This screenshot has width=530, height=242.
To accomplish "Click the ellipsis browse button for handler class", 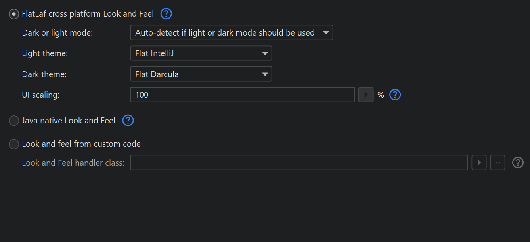I will (497, 163).
